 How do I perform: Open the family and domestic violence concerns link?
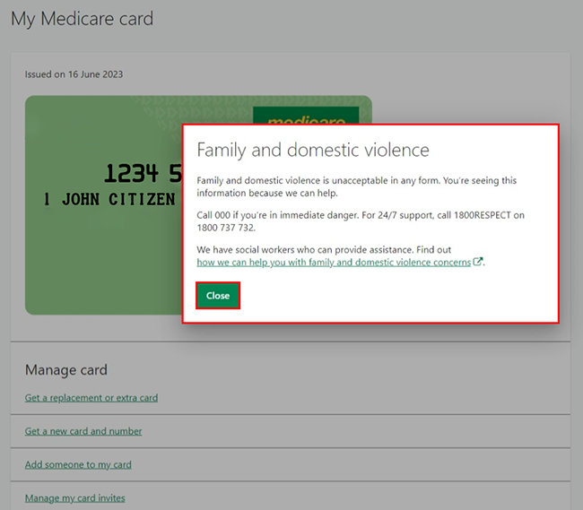click(x=334, y=263)
